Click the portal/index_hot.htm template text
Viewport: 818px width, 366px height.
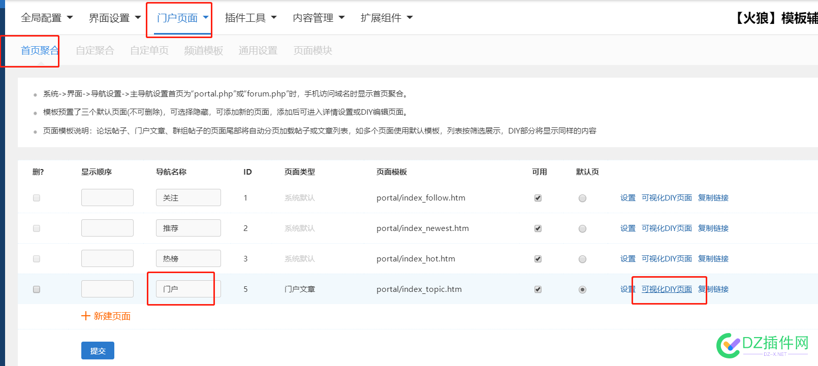[x=416, y=259]
